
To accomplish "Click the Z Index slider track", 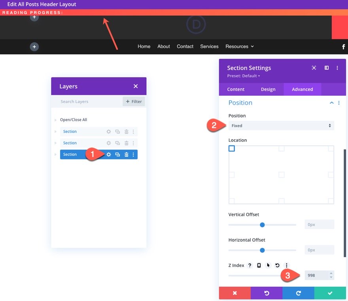I will pyautogui.click(x=255, y=276).
